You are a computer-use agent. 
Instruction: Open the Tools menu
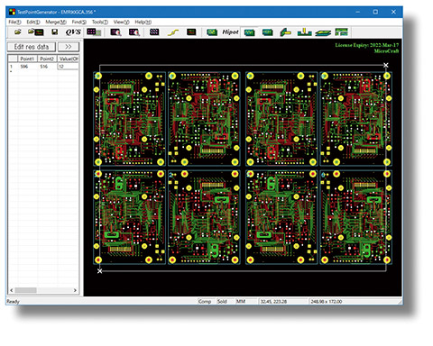coord(100,22)
